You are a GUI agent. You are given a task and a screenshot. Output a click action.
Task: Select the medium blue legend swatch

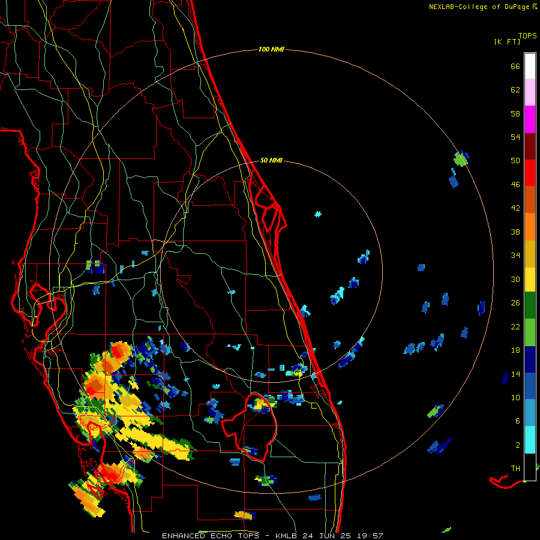click(530, 386)
